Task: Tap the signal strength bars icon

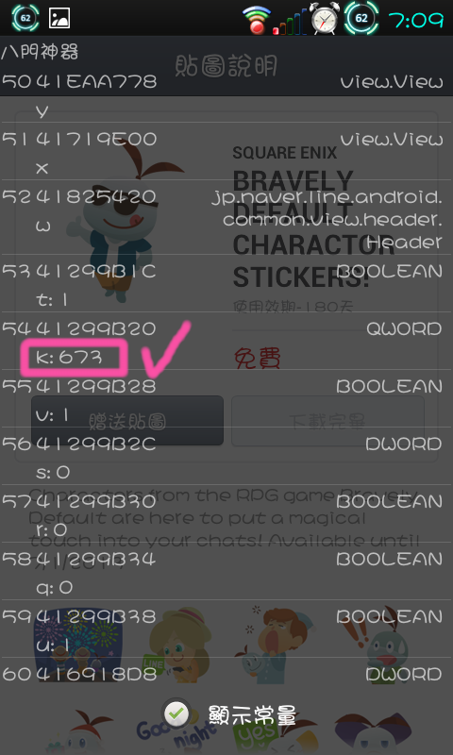Action: coord(290,22)
